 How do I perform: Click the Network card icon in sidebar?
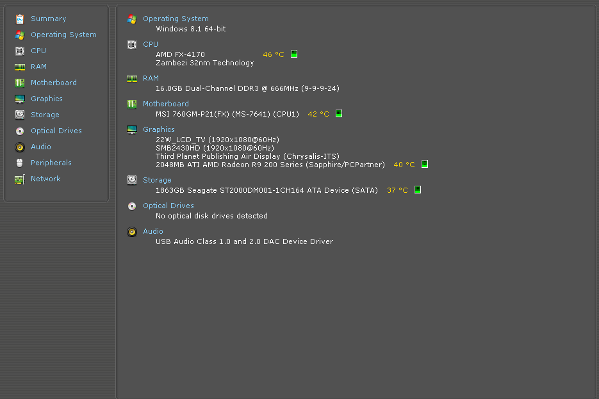coord(20,179)
